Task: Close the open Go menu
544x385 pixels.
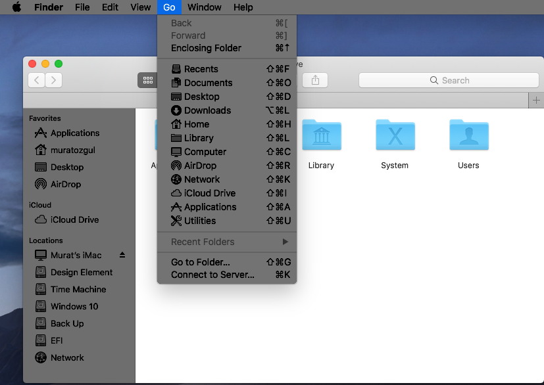Action: (169, 7)
